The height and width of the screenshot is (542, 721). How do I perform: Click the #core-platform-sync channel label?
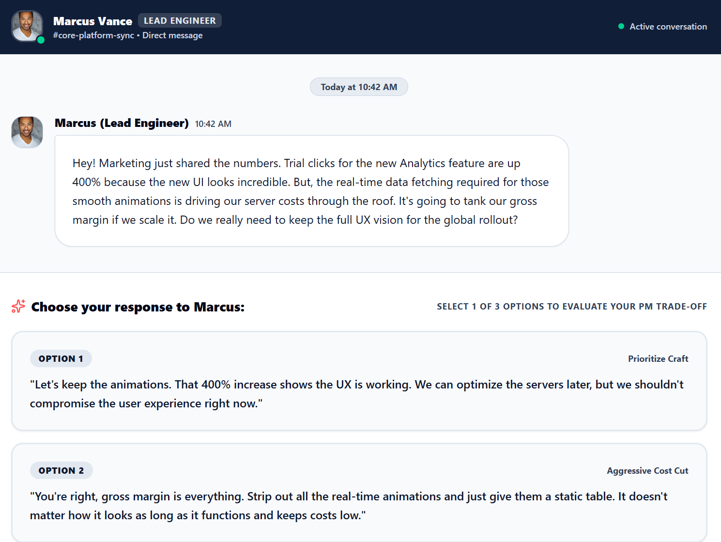pyautogui.click(x=93, y=35)
